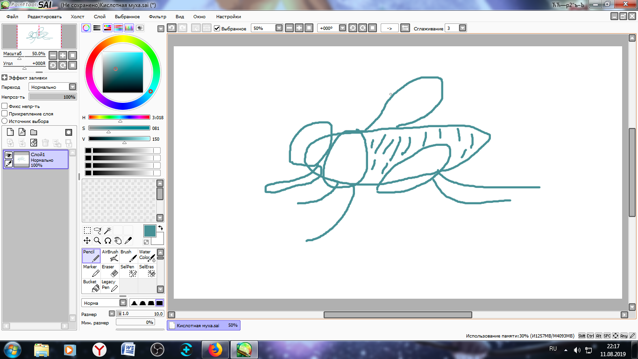Open the 50% zoom dropdown
Screen dimensions: 638x359
pyautogui.click(x=279, y=28)
